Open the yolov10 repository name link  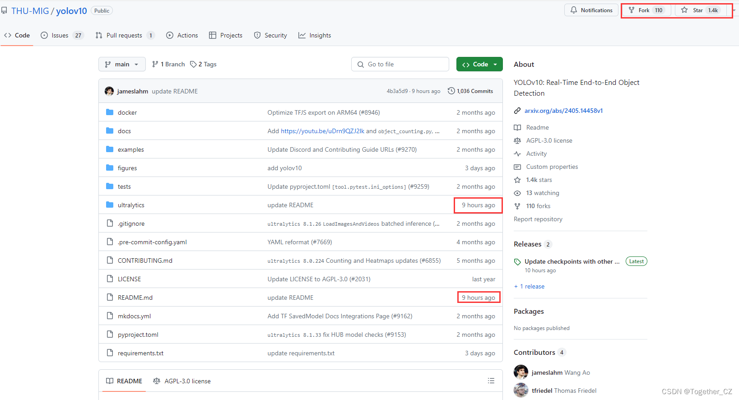[71, 11]
